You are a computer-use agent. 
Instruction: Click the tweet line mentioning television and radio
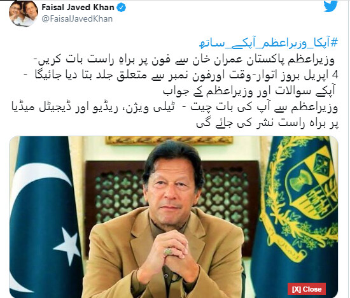pos(174,107)
